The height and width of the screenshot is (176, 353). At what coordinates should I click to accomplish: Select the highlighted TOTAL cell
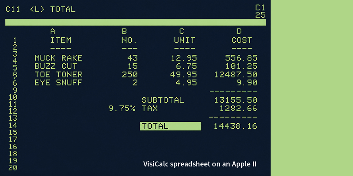(170, 126)
